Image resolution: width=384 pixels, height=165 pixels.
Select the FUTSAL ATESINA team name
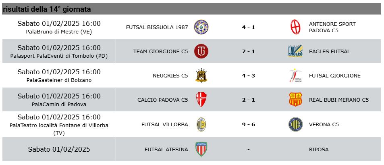coord(166,149)
